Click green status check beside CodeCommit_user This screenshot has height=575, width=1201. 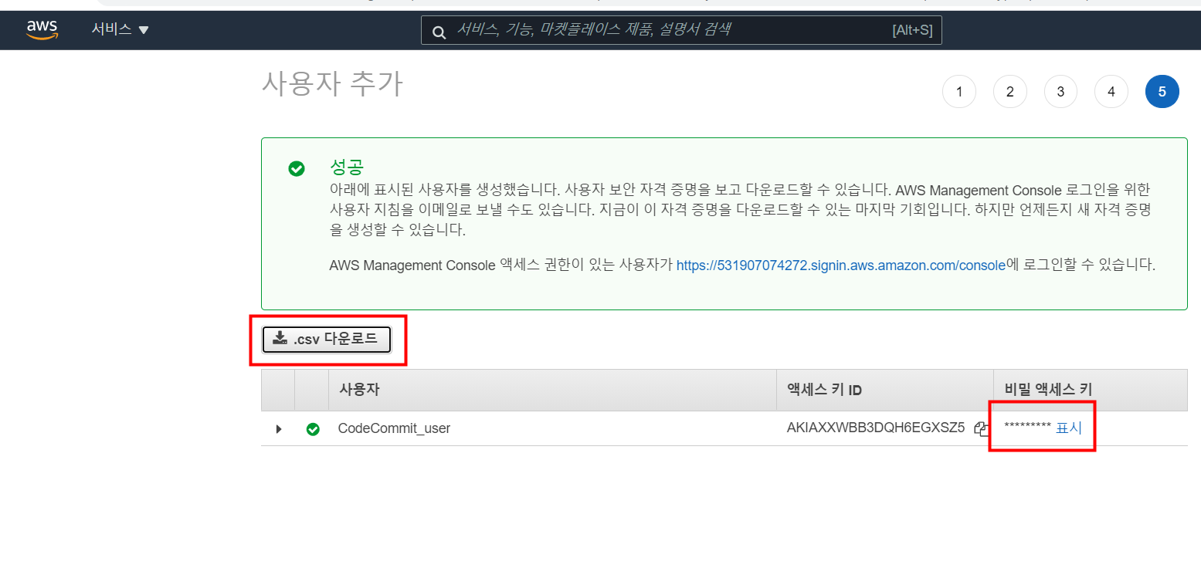(x=313, y=429)
